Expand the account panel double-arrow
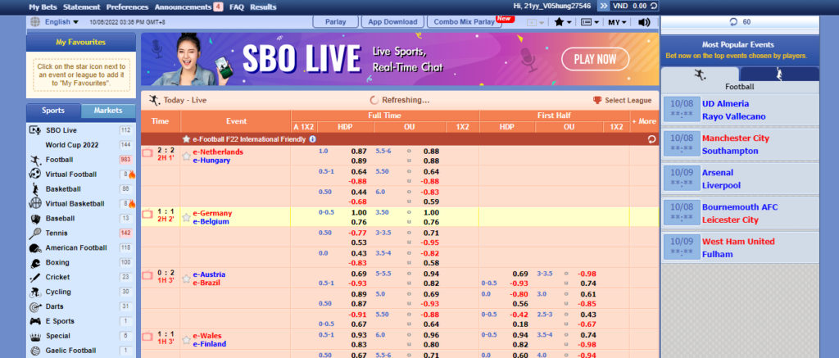Screen dimensions: 839x358 tap(603, 6)
